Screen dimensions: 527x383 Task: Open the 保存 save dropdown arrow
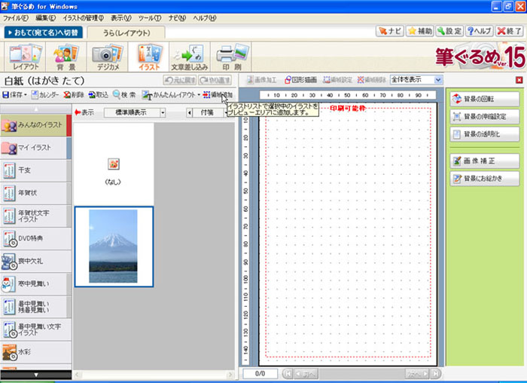tap(29, 95)
